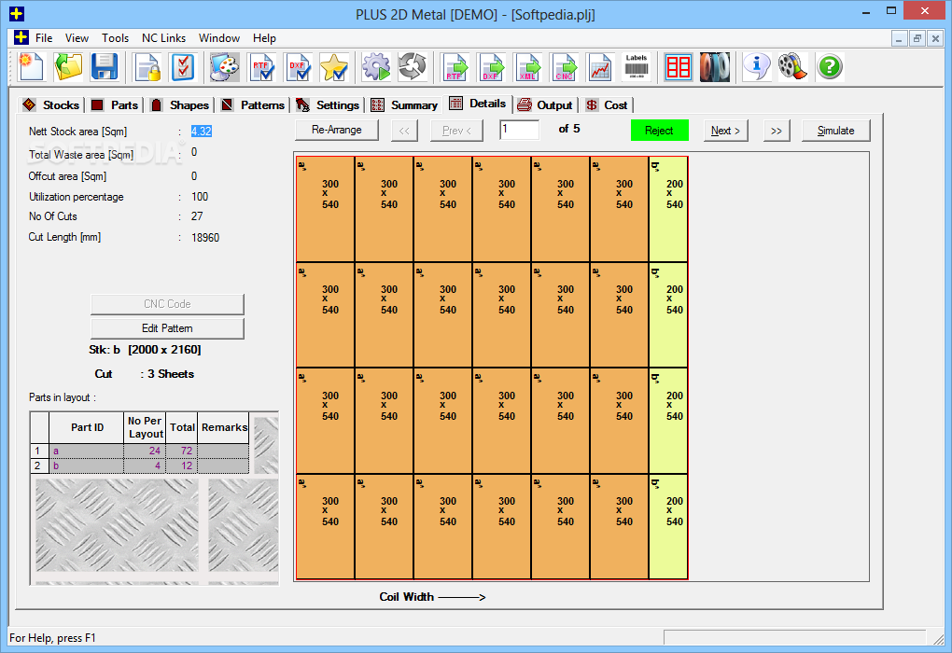Click the No Of Cuts value 27
The height and width of the screenshot is (653, 952).
(x=197, y=216)
